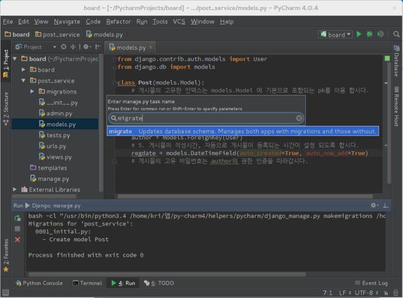Click post_service breadcrumb in navigation bar
Image resolution: width=403 pixels, height=298 pixels.
58,34
